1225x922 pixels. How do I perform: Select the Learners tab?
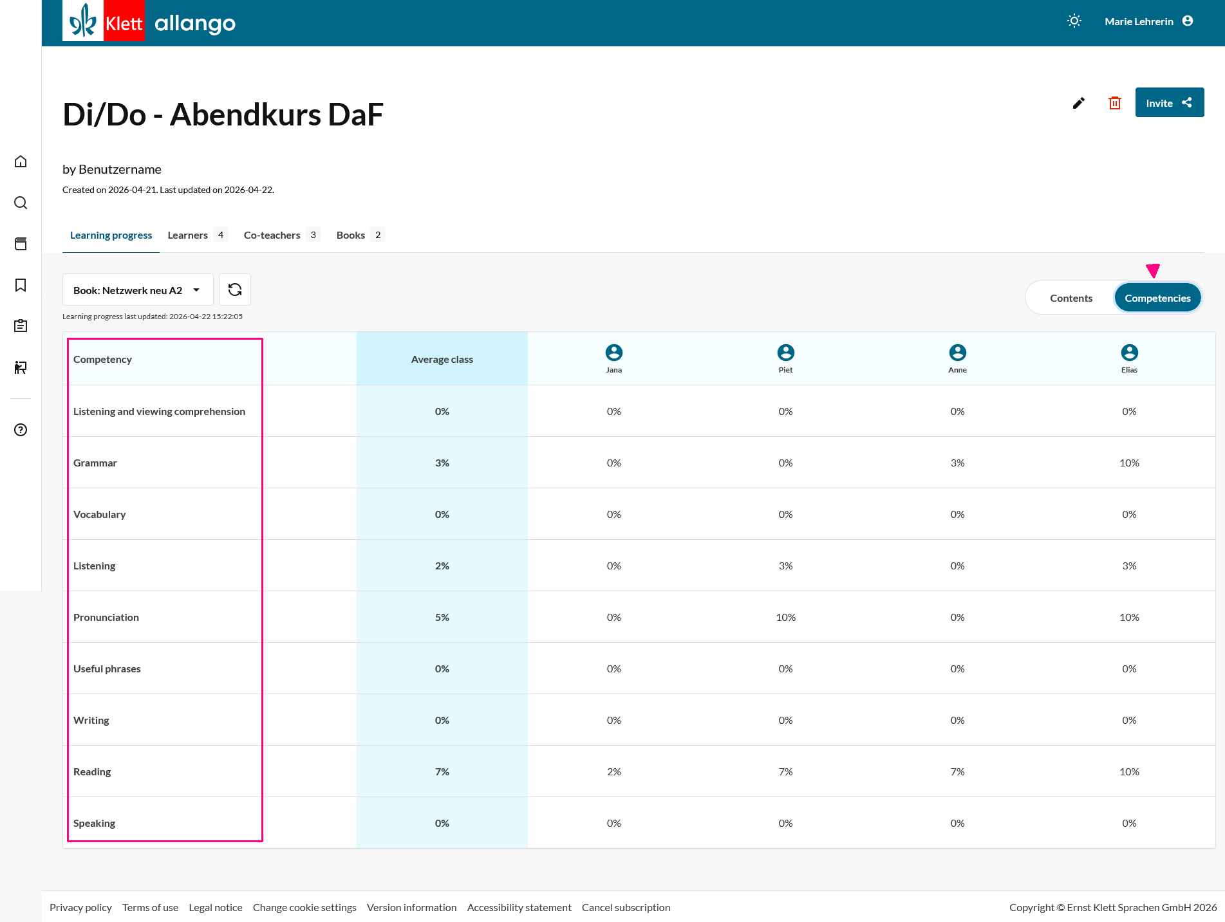click(x=198, y=235)
